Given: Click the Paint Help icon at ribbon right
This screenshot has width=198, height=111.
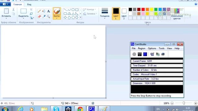Looking at the screenshot, I should 196,4.
